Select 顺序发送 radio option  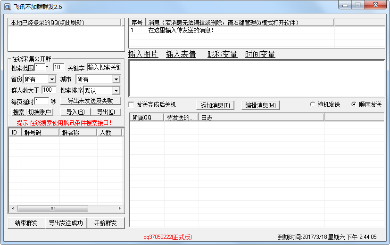(354, 104)
